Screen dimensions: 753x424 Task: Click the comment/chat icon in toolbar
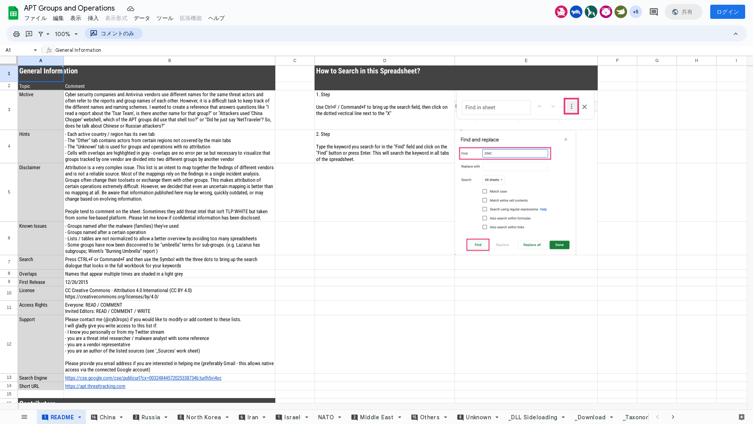pyautogui.click(x=654, y=11)
